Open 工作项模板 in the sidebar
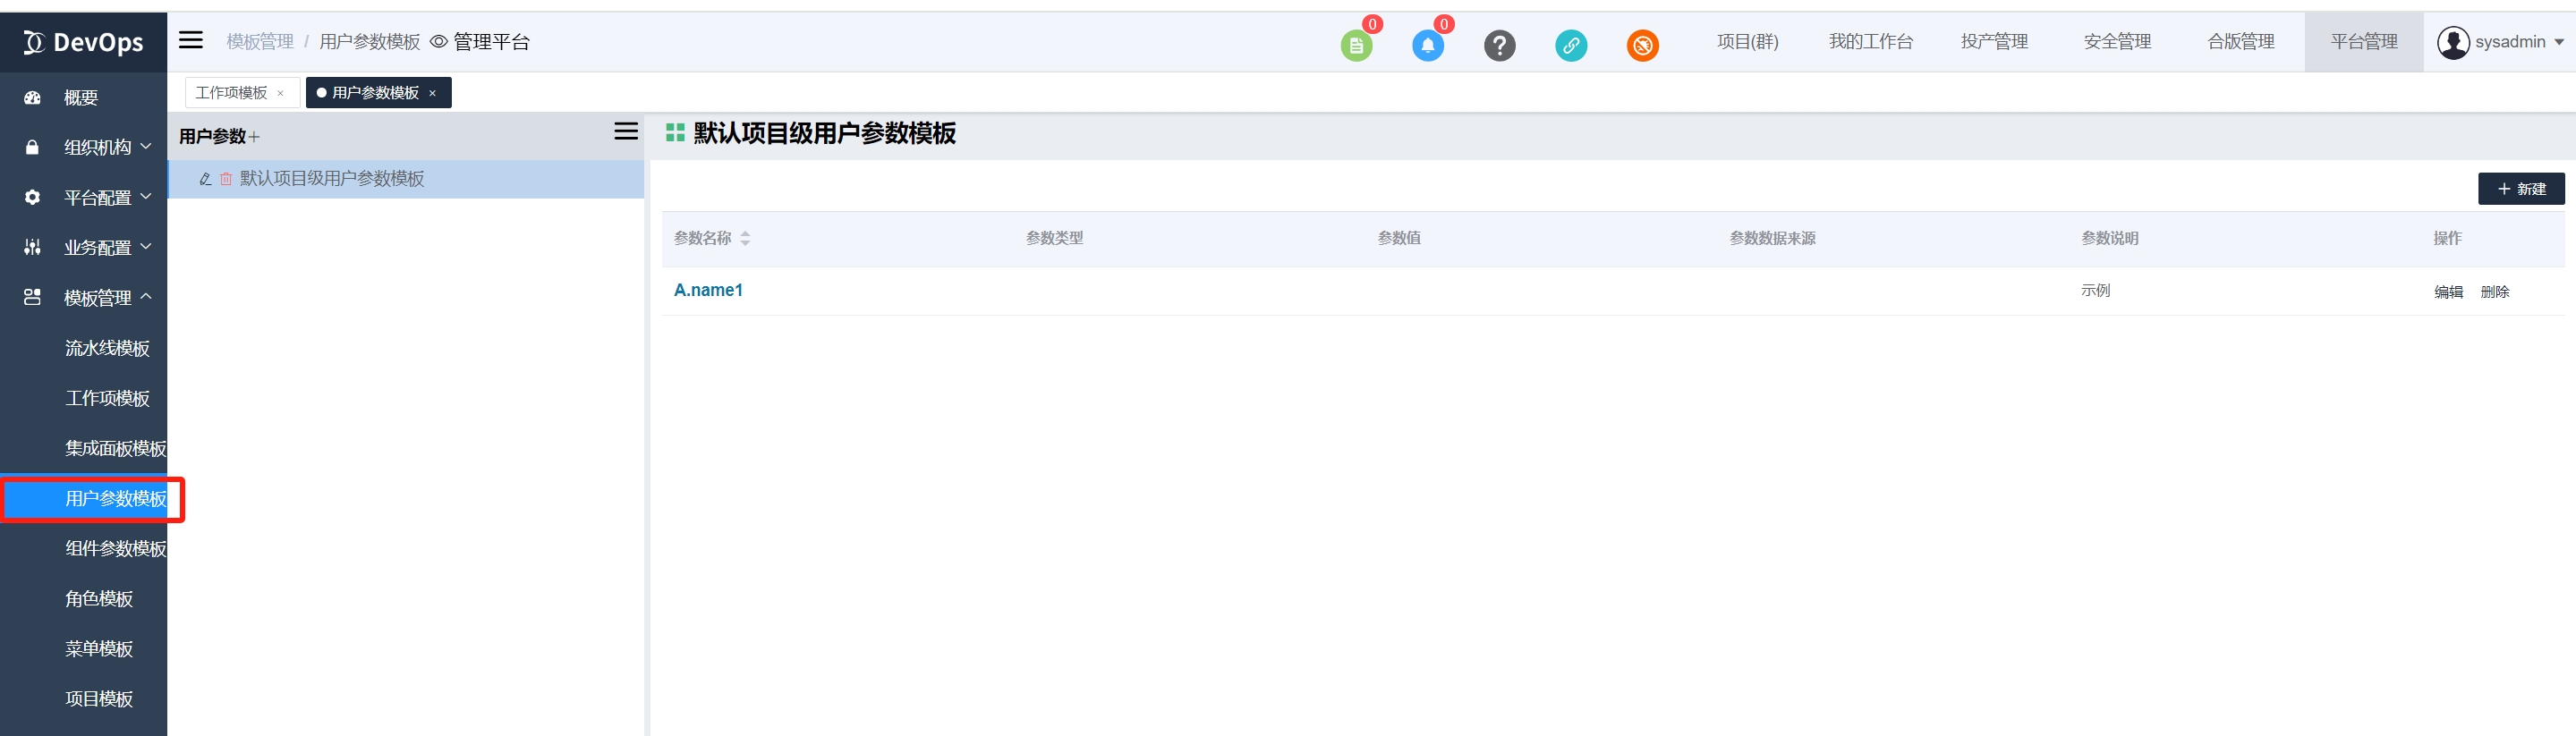Image resolution: width=2576 pixels, height=736 pixels. (107, 398)
